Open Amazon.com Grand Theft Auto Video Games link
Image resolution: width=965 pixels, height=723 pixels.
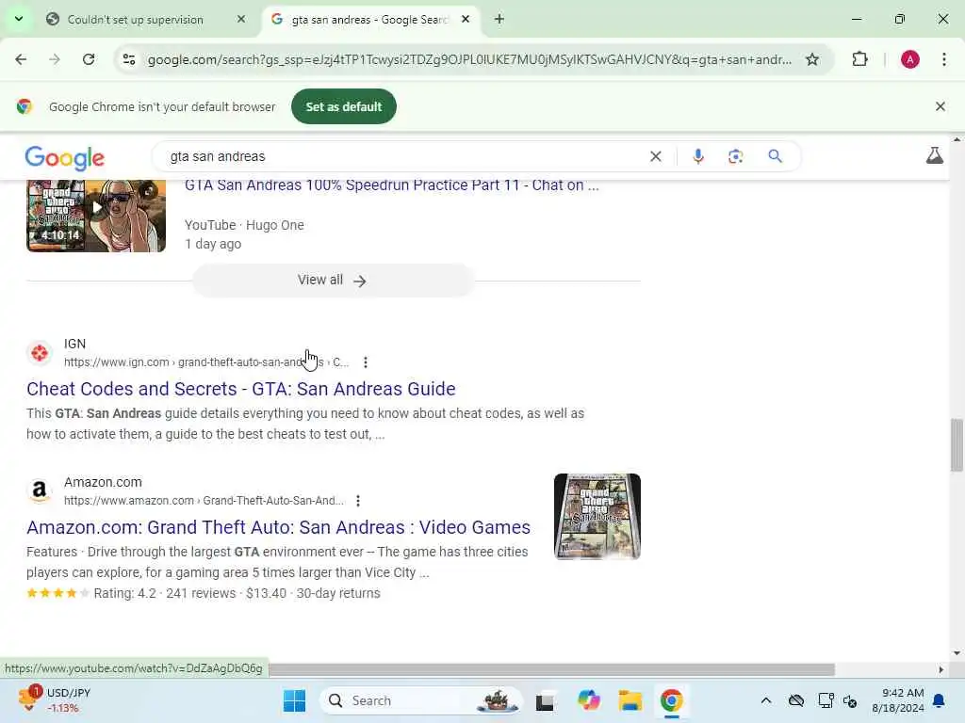[x=278, y=527]
